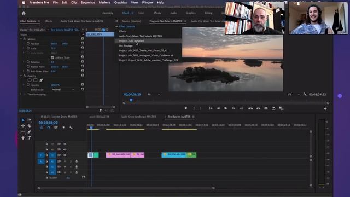
Task: Reset the Blend Mode parameter
Action: tap(83, 89)
